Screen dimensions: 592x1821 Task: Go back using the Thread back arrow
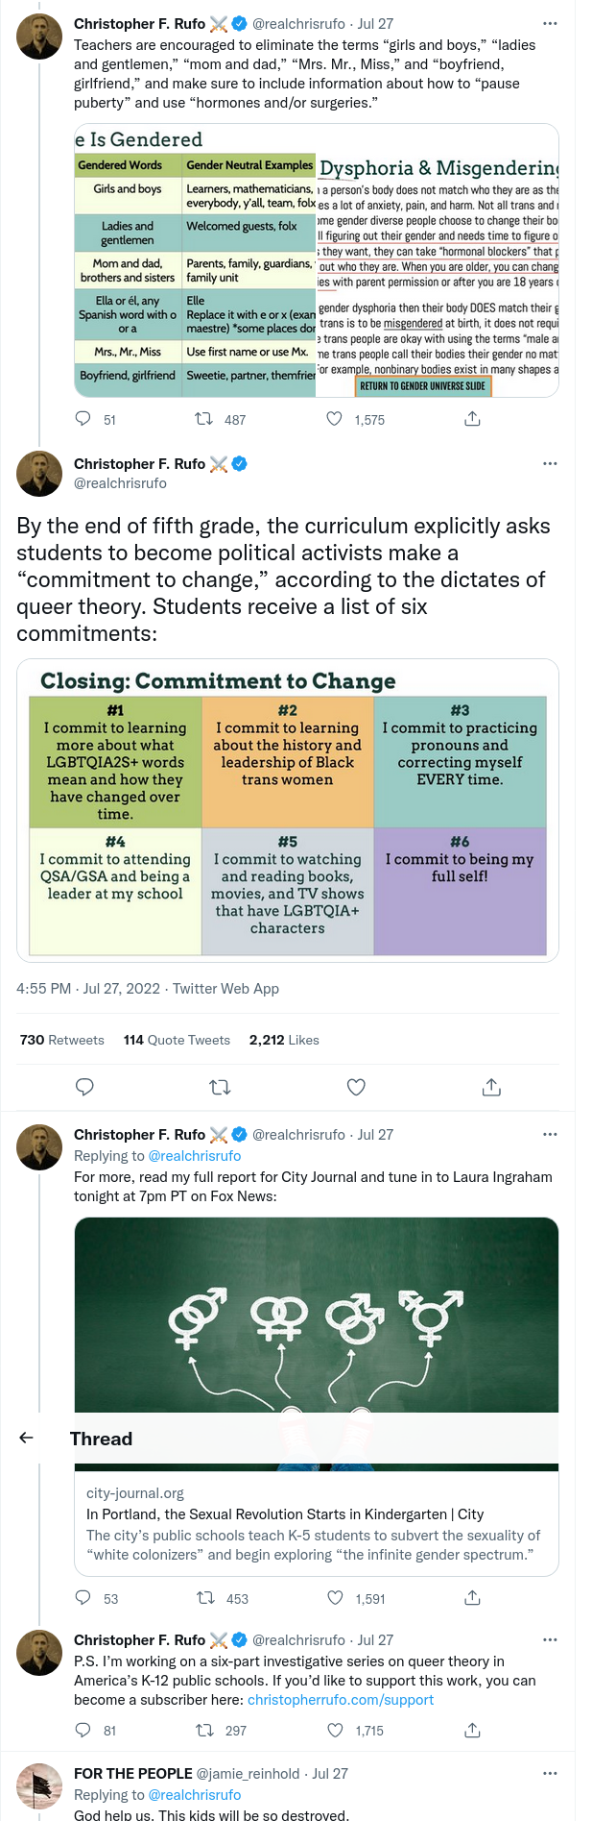click(27, 1438)
